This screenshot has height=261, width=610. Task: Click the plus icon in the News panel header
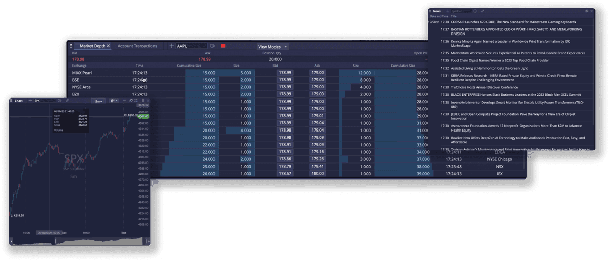(x=448, y=11)
